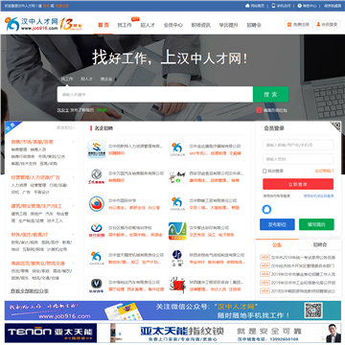Open the 关注微信公众号 banner

[172, 310]
